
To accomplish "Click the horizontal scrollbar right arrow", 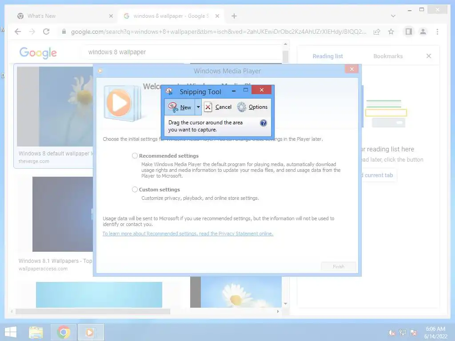I will 278,311.
